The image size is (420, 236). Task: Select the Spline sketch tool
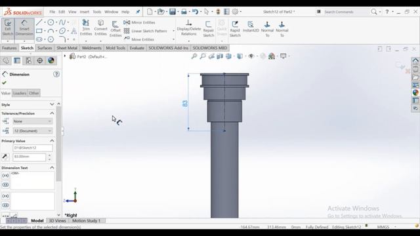[x=62, y=22]
